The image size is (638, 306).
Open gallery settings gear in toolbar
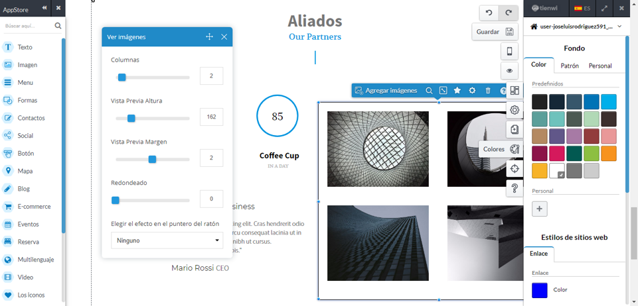[x=472, y=91]
